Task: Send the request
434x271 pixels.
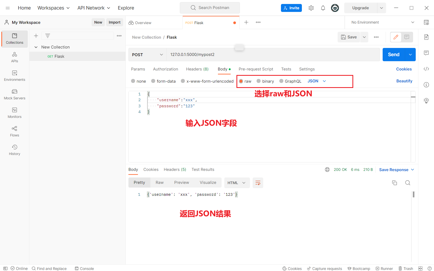Action: (394, 55)
